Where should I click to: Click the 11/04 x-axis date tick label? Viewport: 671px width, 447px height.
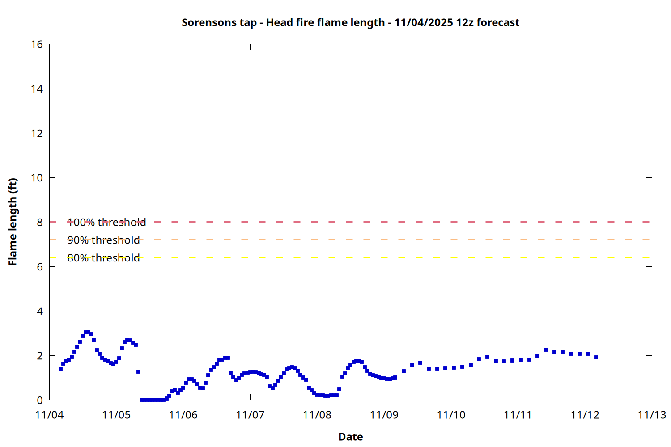49,415
